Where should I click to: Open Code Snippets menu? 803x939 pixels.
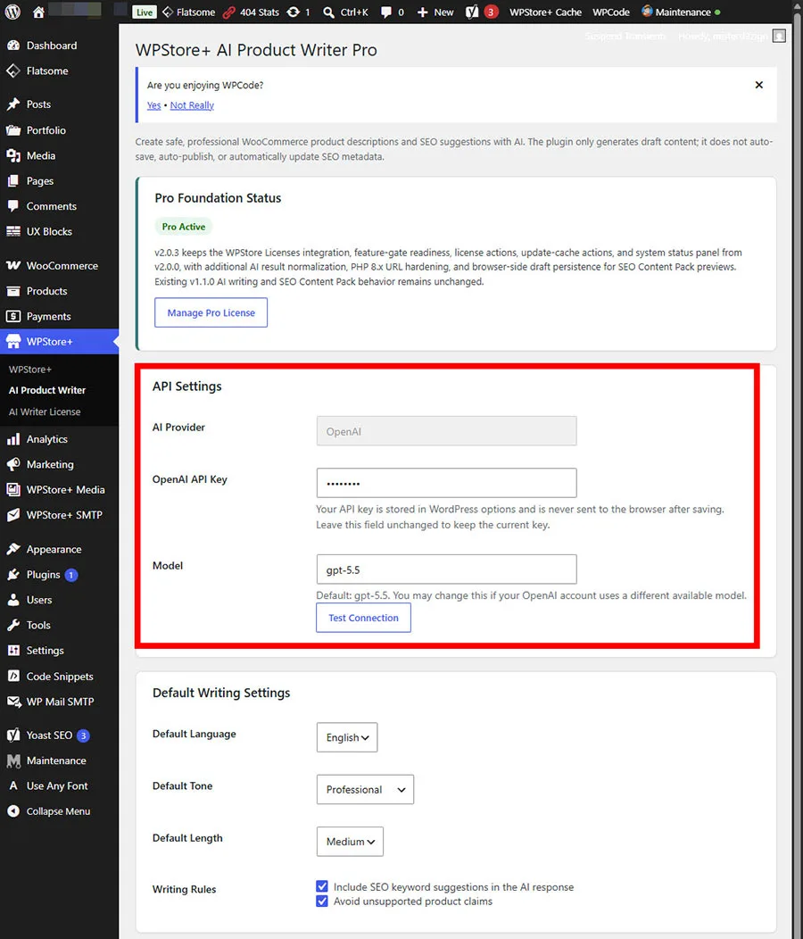59,676
